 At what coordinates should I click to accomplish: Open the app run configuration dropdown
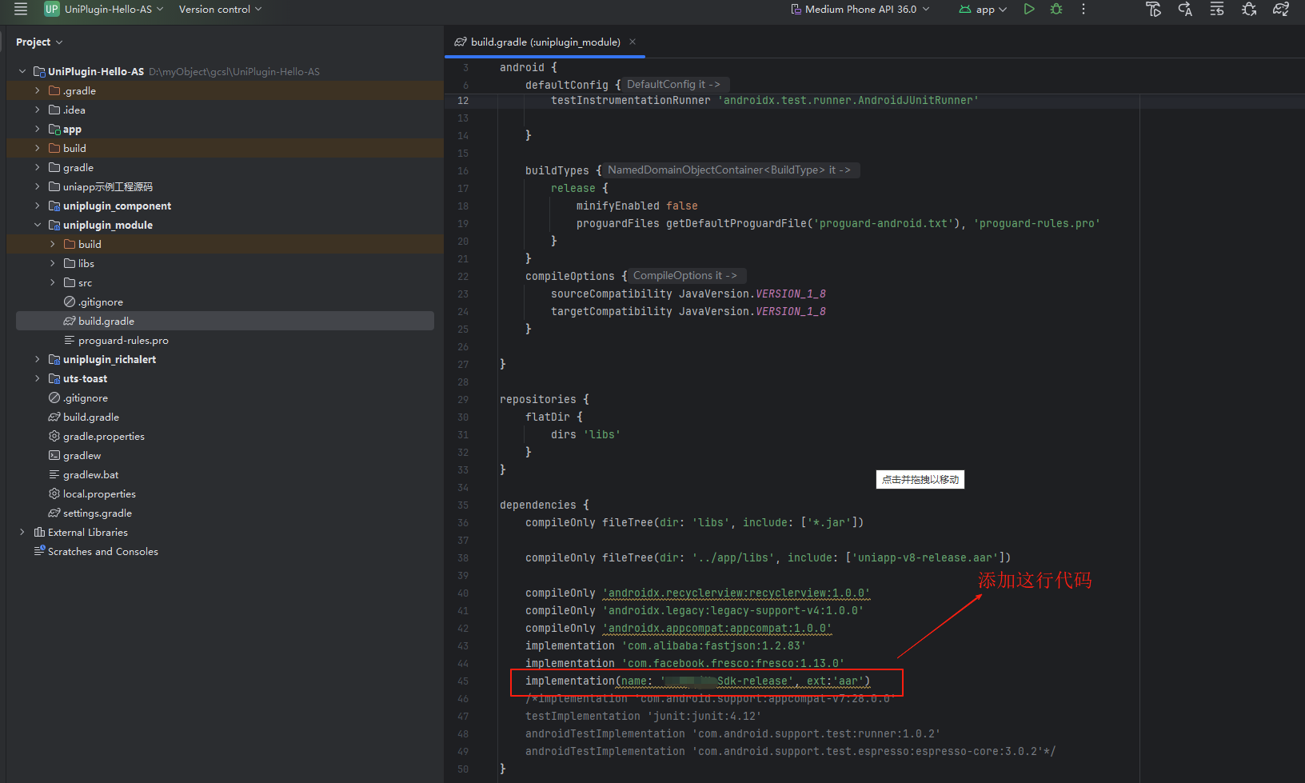pos(983,9)
